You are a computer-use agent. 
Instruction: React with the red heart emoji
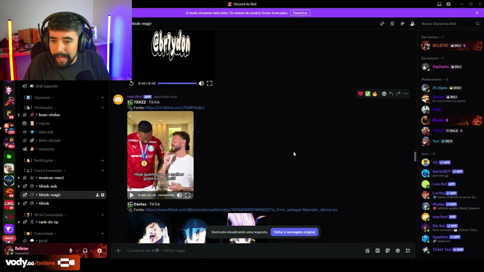(x=361, y=94)
